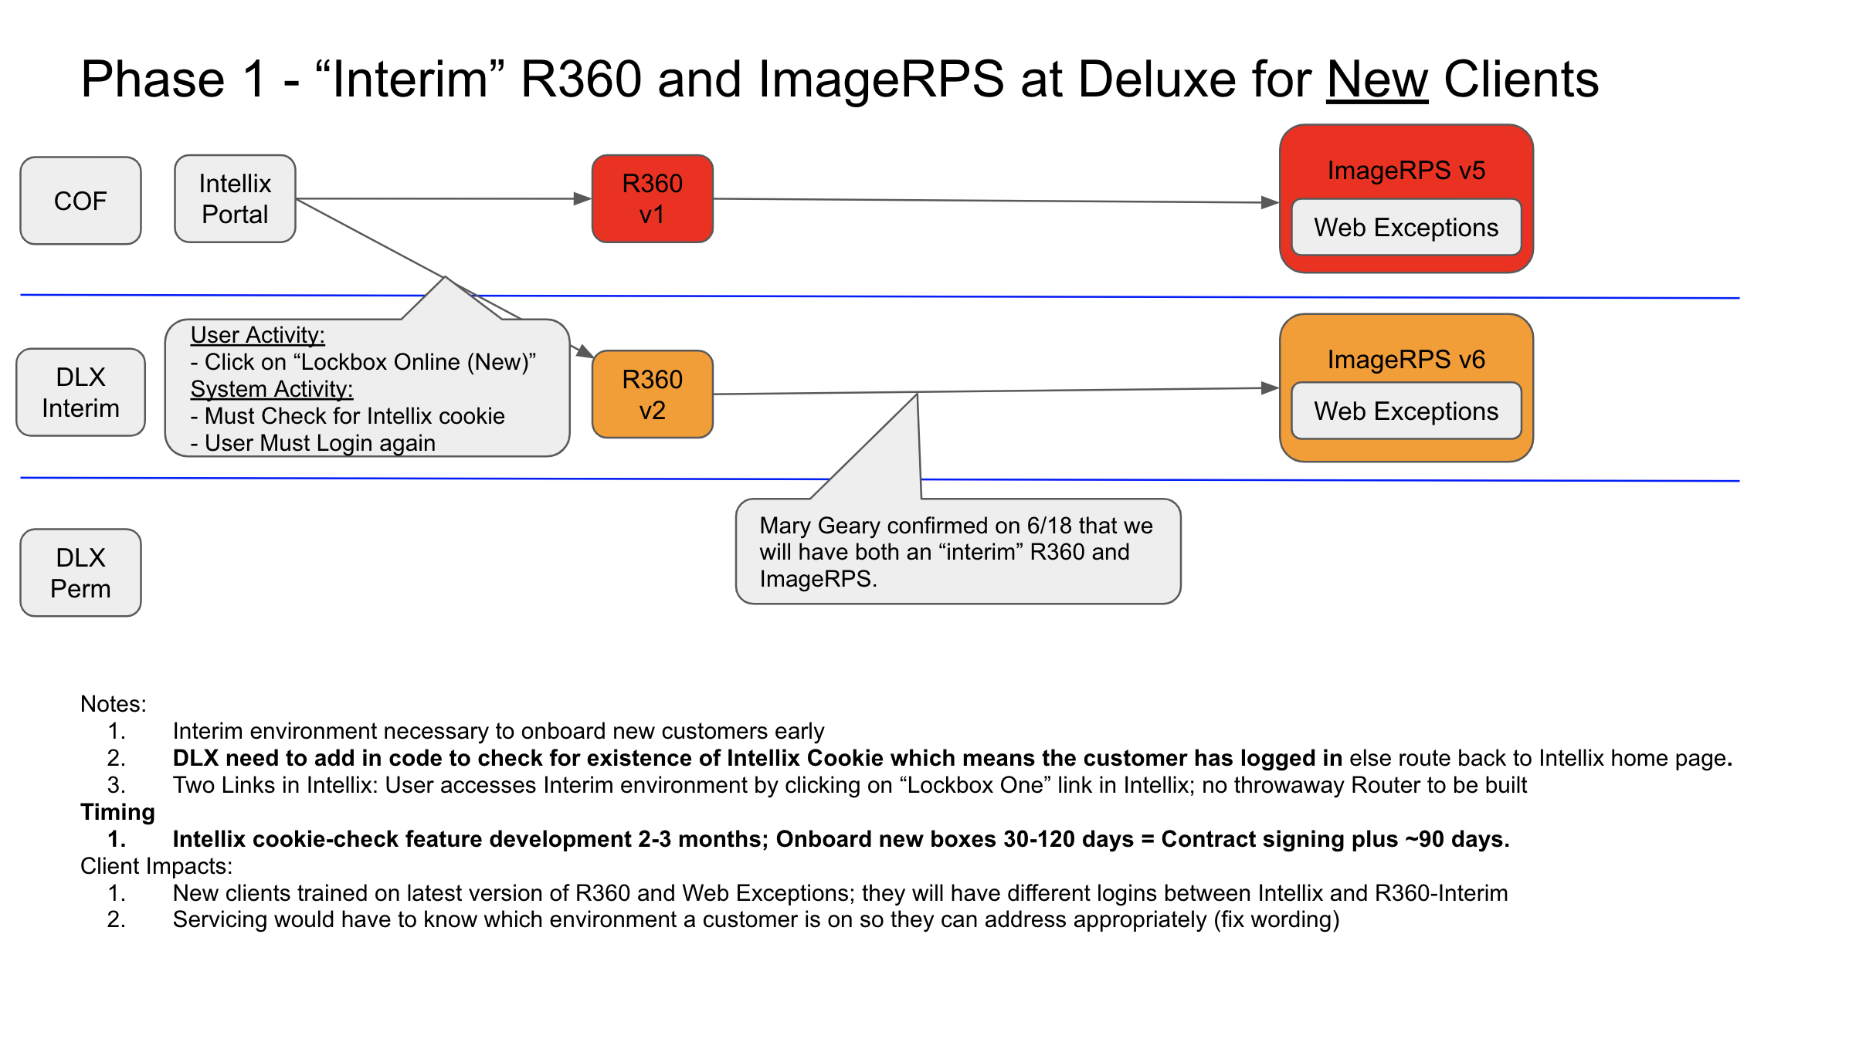Click the underlined word New in the title
1849x1039 pixels.
pos(1377,80)
